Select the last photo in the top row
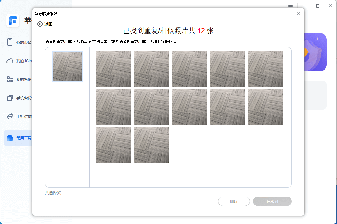 [265, 69]
